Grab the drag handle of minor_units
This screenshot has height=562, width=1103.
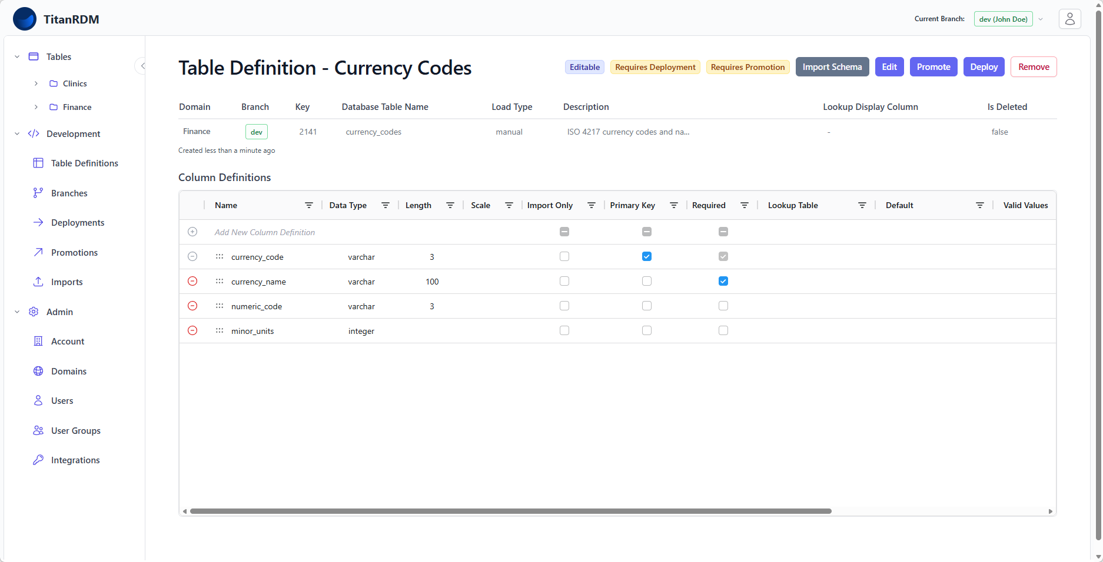220,330
